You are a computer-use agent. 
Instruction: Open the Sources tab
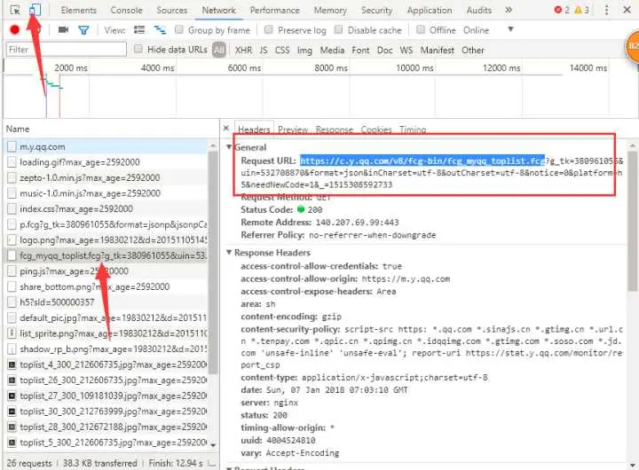pyautogui.click(x=172, y=10)
